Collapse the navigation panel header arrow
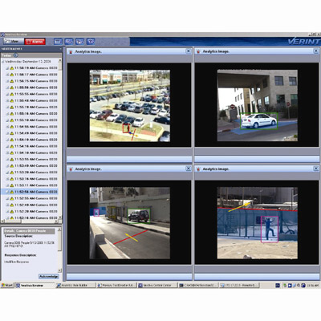 (x=60, y=49)
